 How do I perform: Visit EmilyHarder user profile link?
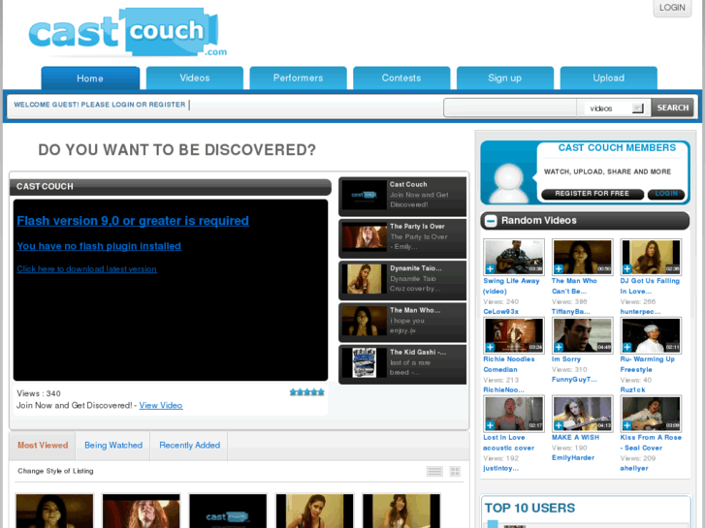coord(573,457)
